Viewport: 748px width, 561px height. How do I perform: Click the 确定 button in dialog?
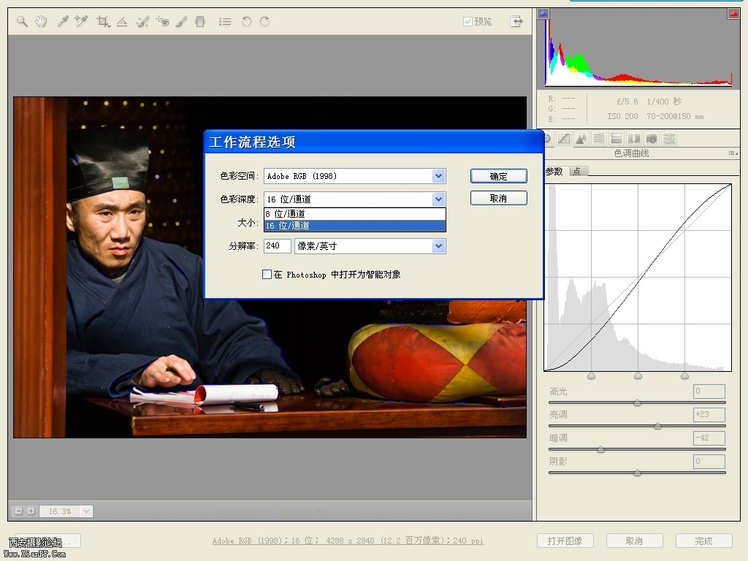click(498, 176)
